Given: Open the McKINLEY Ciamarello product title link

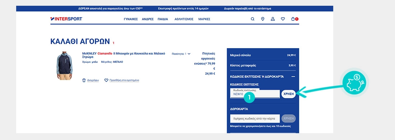Looking at the screenshot, I should click(x=124, y=55).
